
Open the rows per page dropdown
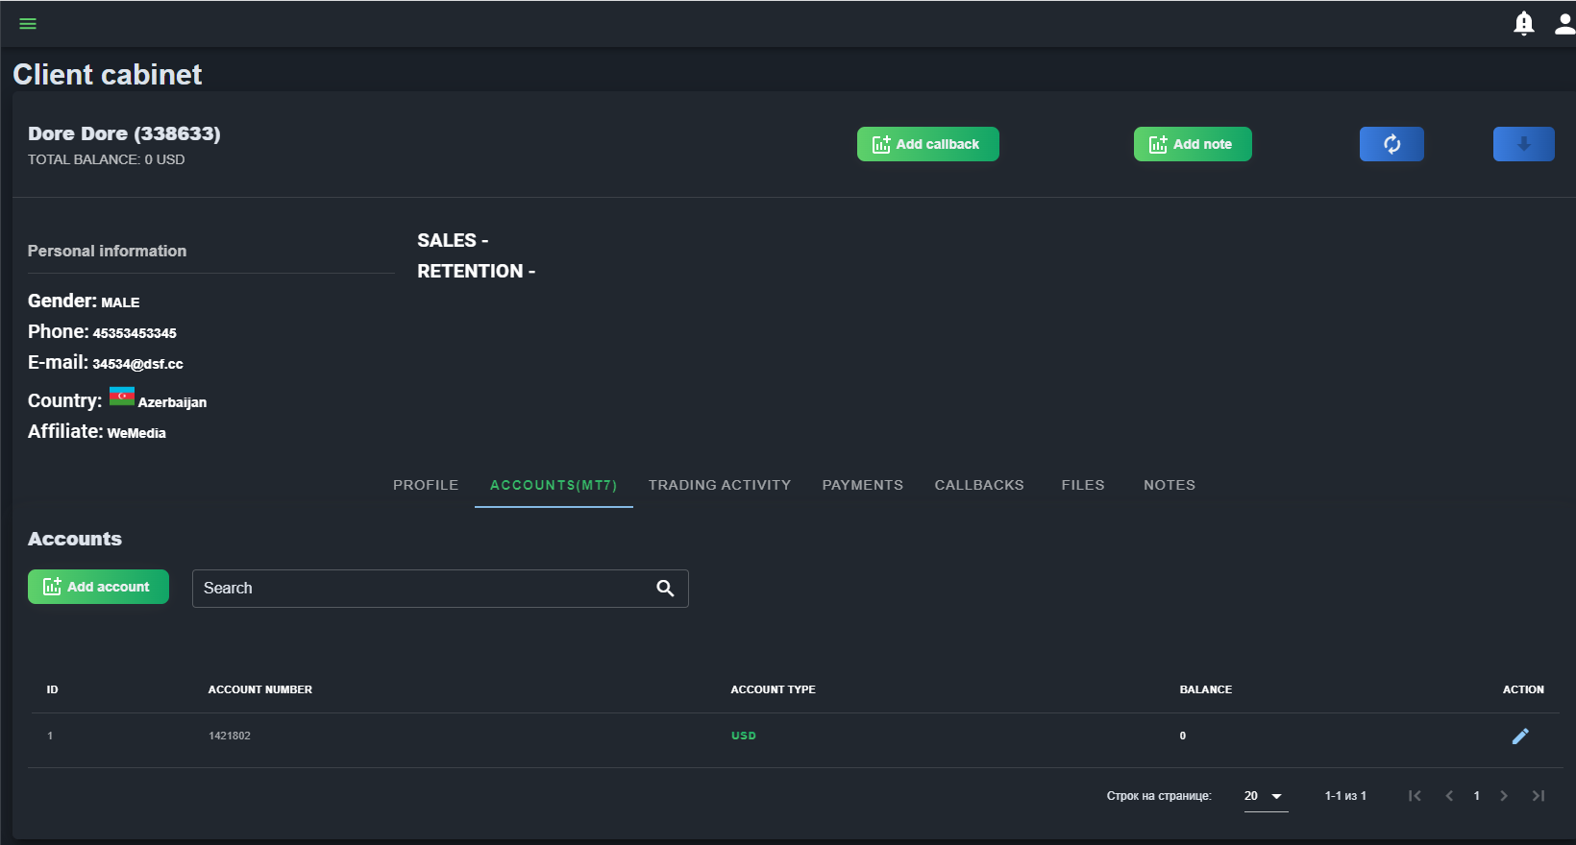tap(1266, 796)
